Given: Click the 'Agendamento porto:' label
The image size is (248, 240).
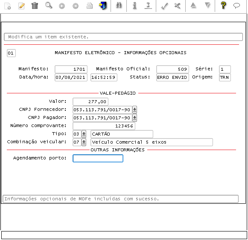Looking at the screenshot, I should (x=40, y=158).
